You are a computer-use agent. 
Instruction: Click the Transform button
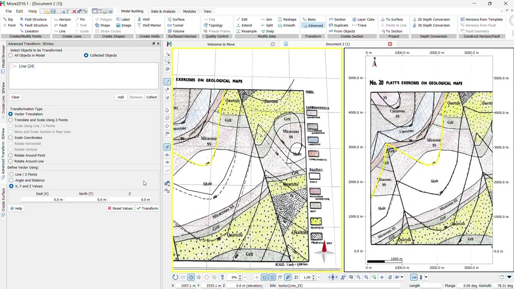(x=147, y=208)
